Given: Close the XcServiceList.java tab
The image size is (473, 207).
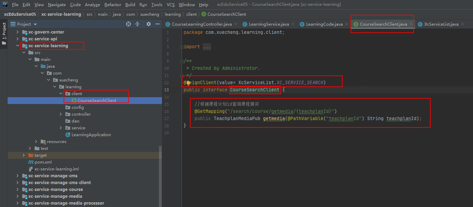Looking at the screenshot, I should pyautogui.click(x=462, y=24).
